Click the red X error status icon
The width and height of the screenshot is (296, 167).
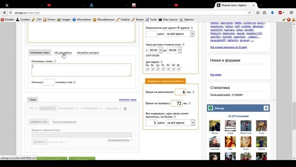tap(289, 19)
